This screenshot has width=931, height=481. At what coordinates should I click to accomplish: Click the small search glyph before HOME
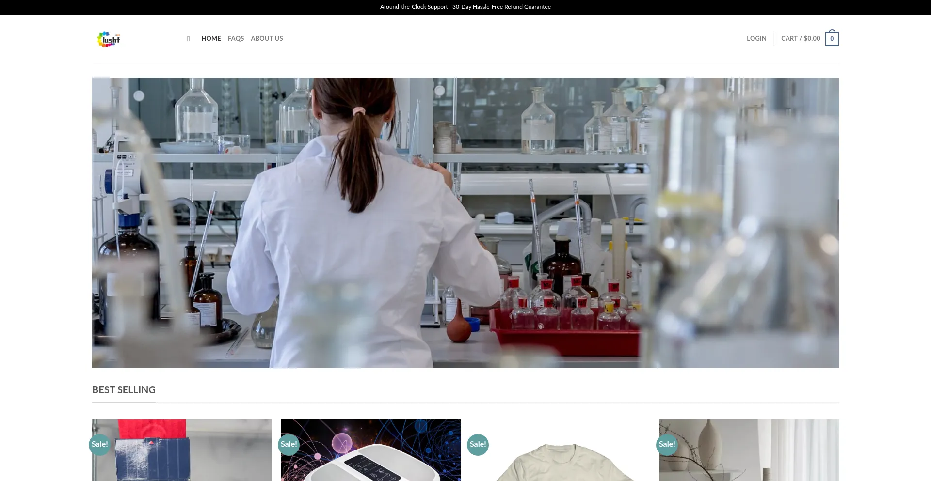tap(188, 39)
